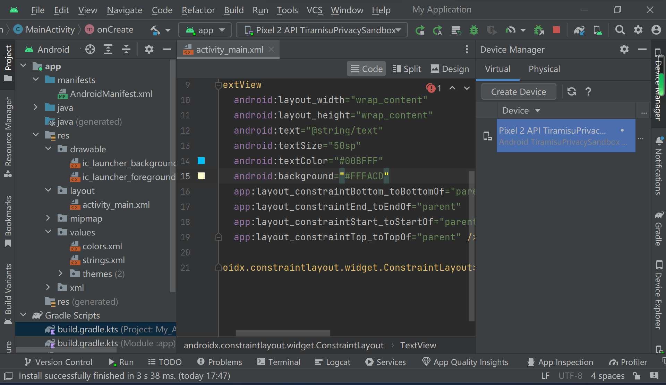This screenshot has width=666, height=385.
Task: Attach debugger to Android process icon
Action: coord(539,30)
